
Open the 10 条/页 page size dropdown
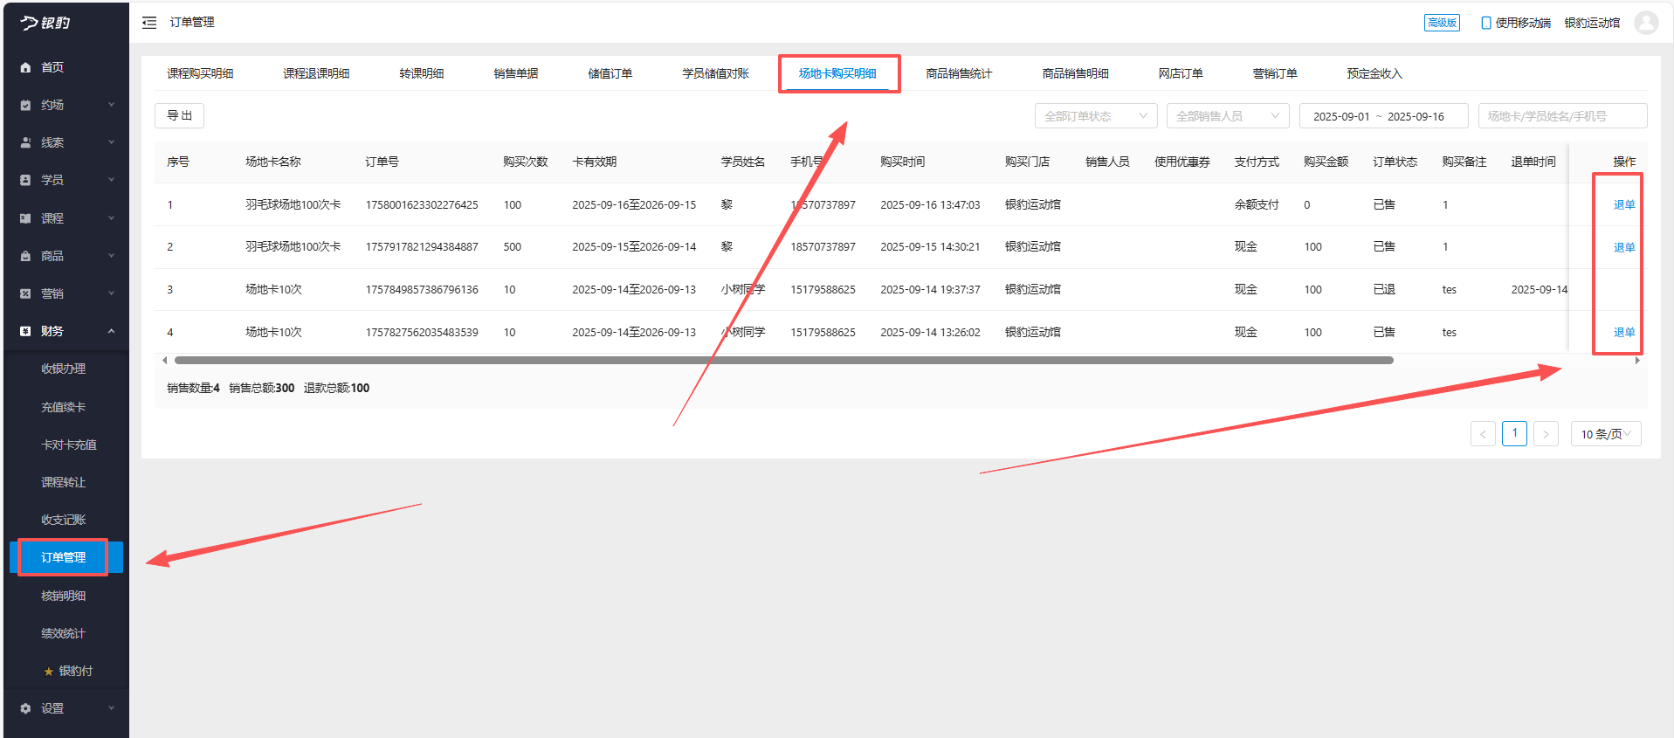click(x=1606, y=434)
